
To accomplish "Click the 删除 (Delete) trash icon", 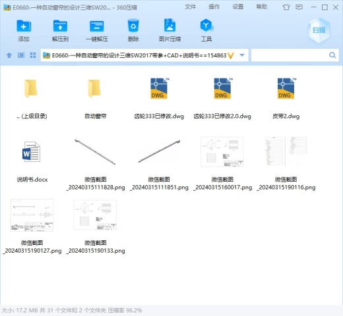I will pyautogui.click(x=133, y=26).
